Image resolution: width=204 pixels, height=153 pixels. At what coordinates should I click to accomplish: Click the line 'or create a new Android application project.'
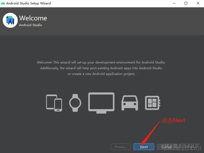(101, 74)
